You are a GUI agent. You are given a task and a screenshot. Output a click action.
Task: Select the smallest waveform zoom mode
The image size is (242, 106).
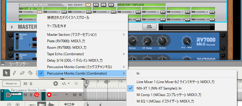(x=32, y=105)
